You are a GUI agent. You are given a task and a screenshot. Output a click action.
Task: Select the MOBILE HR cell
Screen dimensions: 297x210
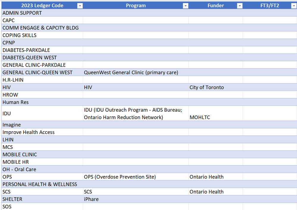click(x=42, y=162)
